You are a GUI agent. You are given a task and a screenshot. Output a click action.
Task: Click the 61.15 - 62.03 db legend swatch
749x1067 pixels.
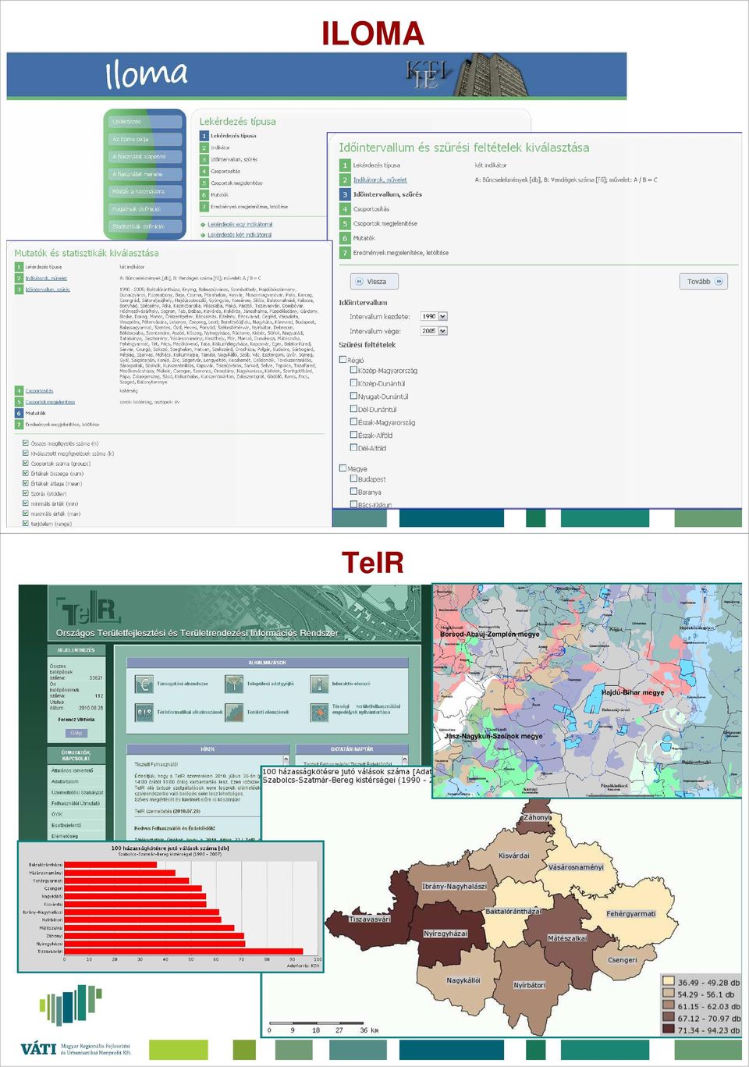pyautogui.click(x=669, y=1006)
